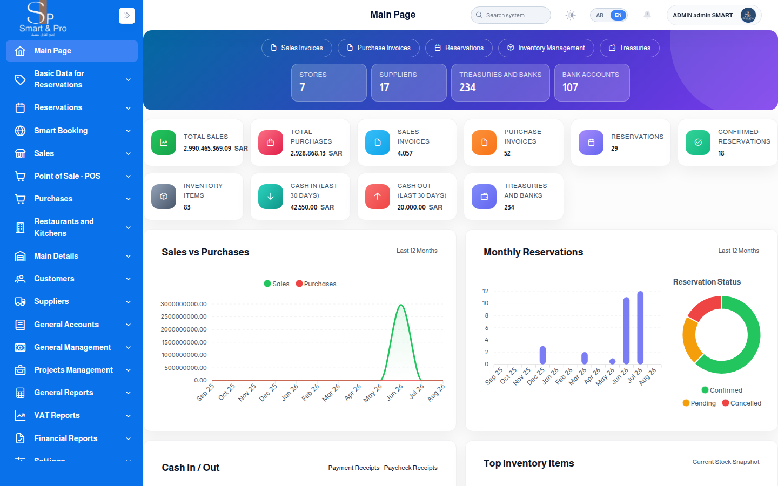
Task: Toggle Pending in Reservation Status legend
Action: (x=699, y=403)
